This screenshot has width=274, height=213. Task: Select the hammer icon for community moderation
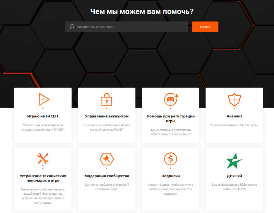pos(106,160)
